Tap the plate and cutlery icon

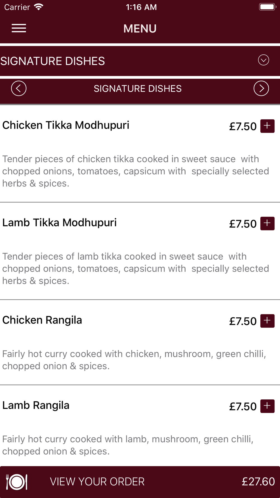[x=17, y=482]
